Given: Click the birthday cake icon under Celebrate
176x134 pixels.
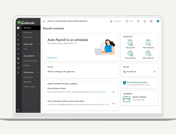Looking at the screenshot, I should pos(127,99).
